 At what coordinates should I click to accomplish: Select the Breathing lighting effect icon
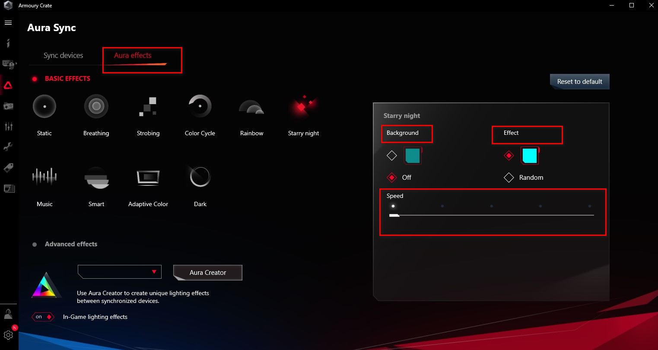pos(96,106)
